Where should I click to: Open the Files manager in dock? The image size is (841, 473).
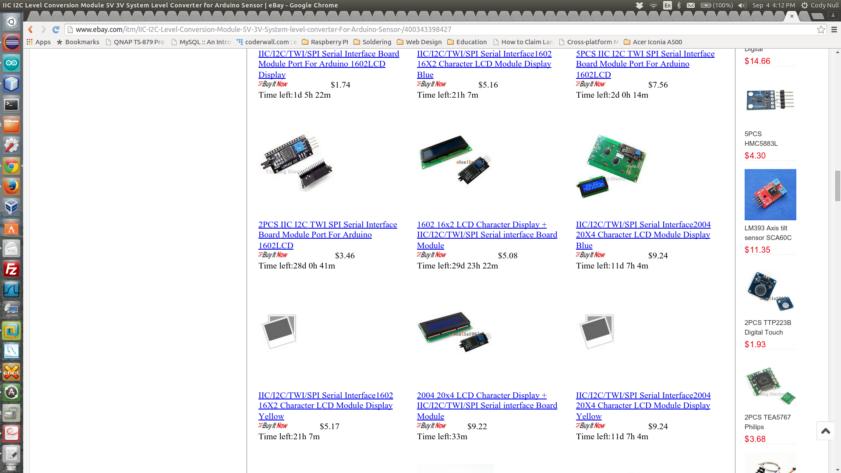(11, 125)
